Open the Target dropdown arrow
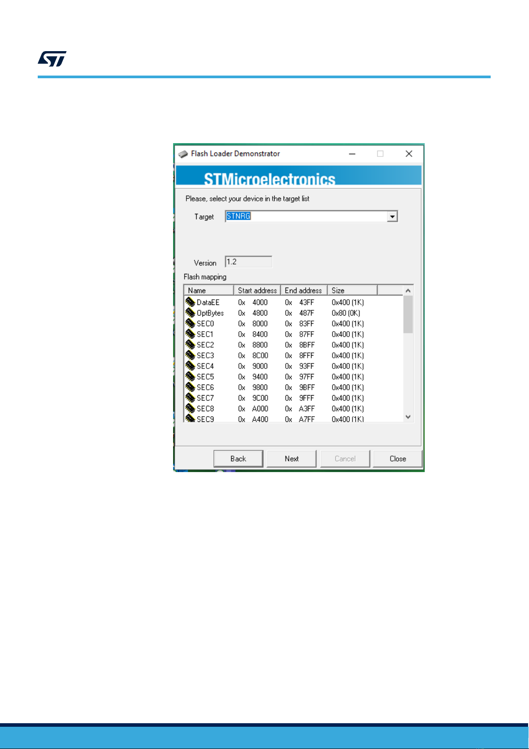Screen dimensions: 529x749 click(392, 216)
